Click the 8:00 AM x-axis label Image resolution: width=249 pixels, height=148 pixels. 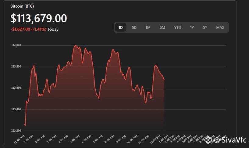110,139
